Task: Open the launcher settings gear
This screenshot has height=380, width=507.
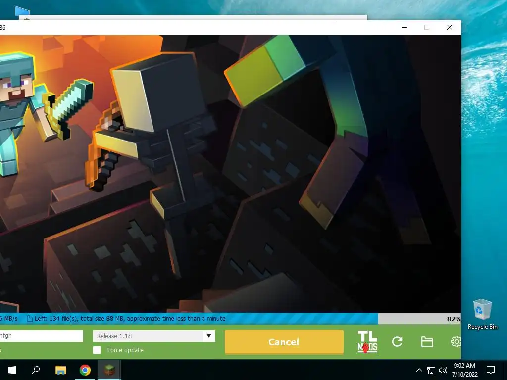Action: coord(456,342)
